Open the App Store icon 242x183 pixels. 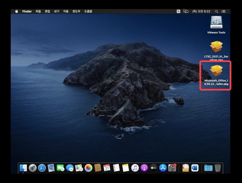click(x=163, y=168)
